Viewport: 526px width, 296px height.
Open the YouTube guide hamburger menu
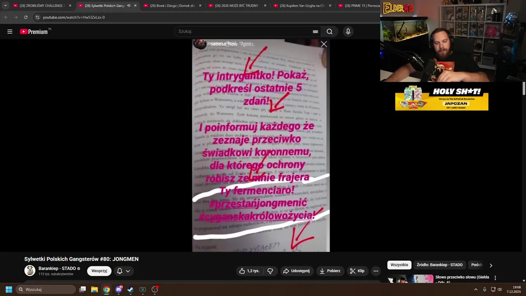tap(10, 32)
